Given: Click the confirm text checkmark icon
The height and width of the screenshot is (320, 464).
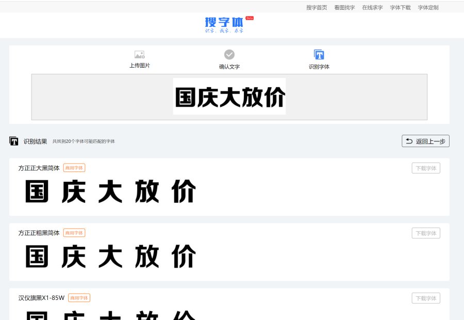Looking at the screenshot, I should point(229,55).
